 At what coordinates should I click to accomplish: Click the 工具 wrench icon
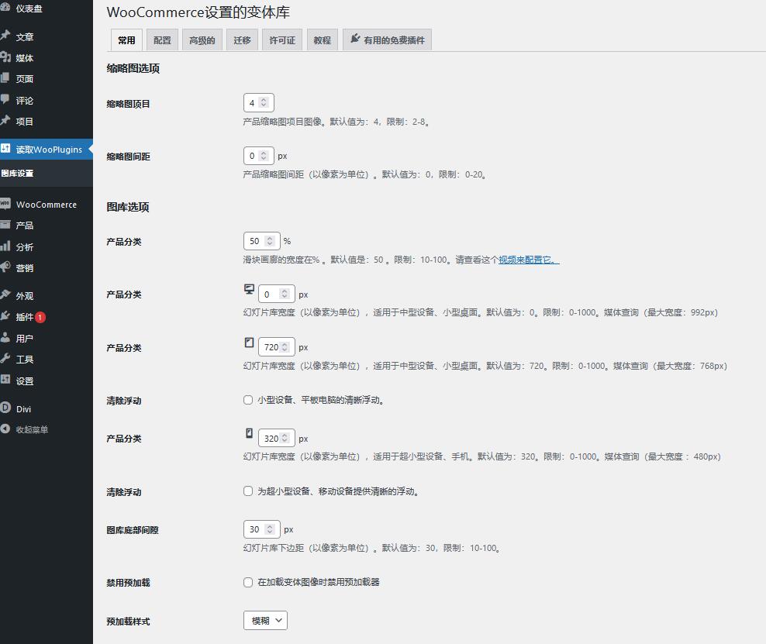[5, 358]
